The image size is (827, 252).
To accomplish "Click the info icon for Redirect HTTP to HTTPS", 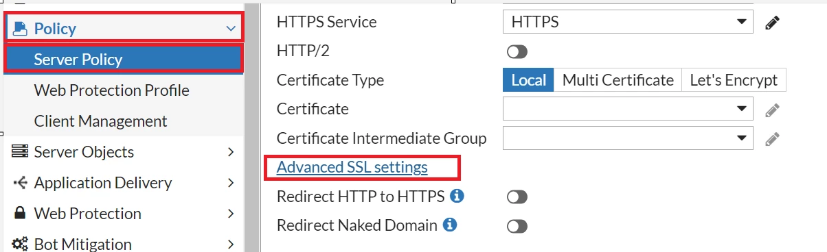I will [x=457, y=196].
